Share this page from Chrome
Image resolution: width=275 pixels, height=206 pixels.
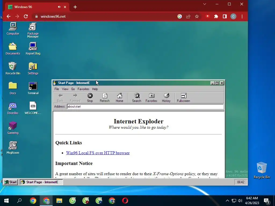pyautogui.click(x=188, y=16)
